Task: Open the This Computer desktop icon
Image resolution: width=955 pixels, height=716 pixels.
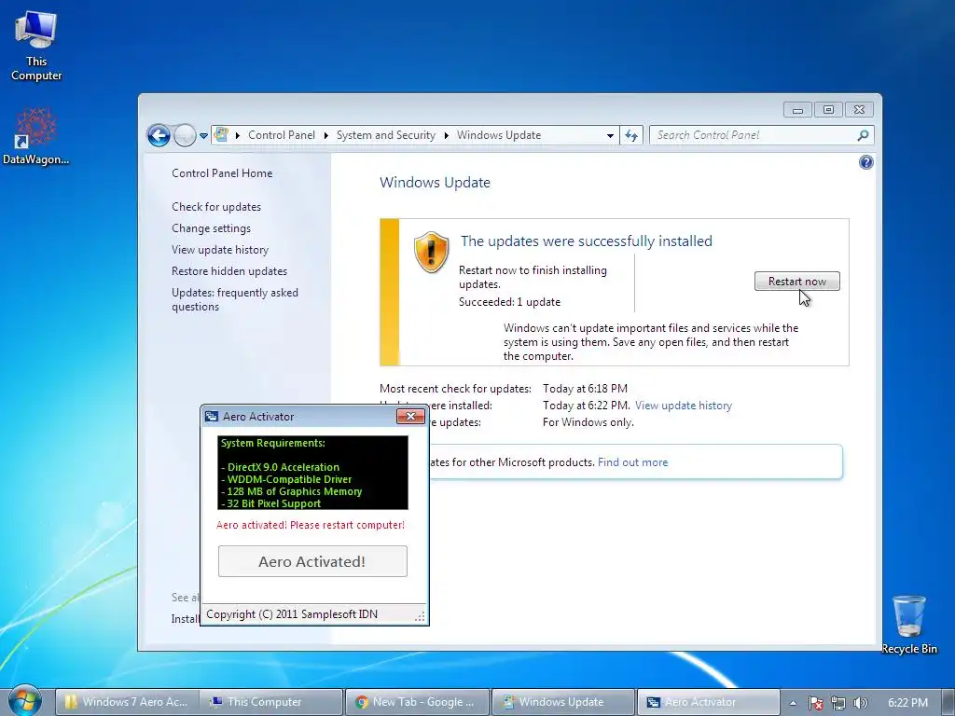Action: point(36,47)
